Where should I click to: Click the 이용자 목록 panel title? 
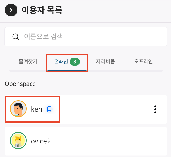[42, 10]
